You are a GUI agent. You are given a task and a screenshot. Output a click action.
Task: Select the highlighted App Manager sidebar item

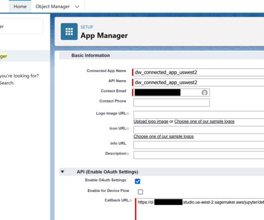click(x=25, y=56)
